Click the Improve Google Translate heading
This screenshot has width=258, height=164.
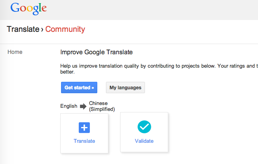click(x=97, y=52)
